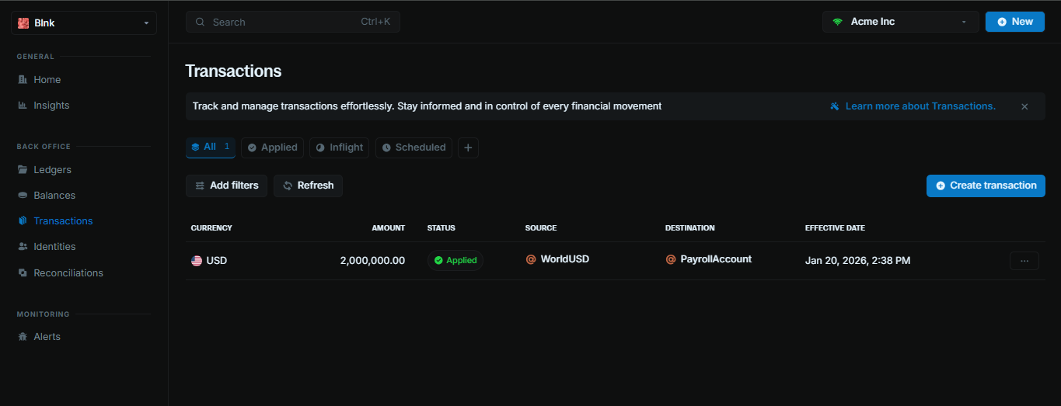Click the Applied status badge
Screen dimensions: 1061x406
point(455,261)
